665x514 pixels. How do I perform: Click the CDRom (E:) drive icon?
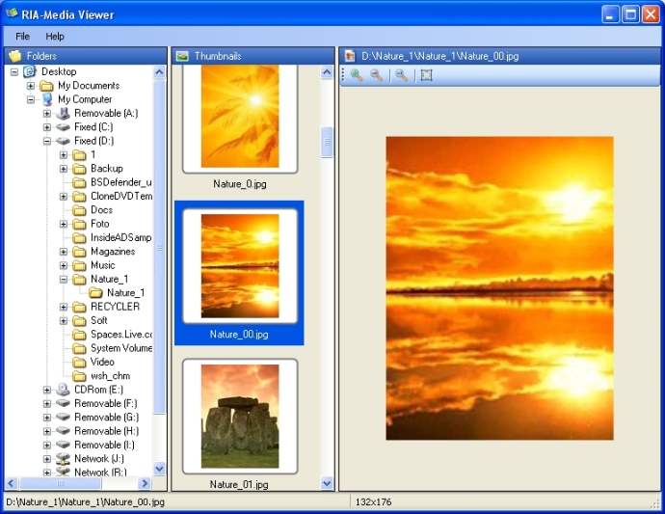pos(63,390)
